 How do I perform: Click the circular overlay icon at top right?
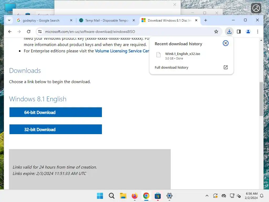(256, 8)
